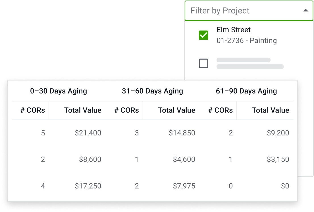Select the Elm Street project label
314x212 pixels.
[234, 30]
